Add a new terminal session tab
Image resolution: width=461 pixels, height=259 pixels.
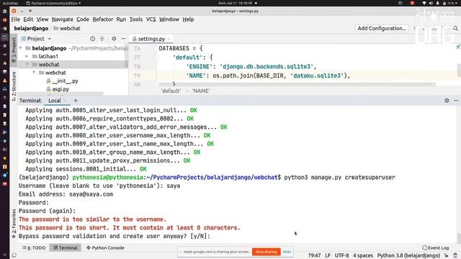click(x=76, y=101)
